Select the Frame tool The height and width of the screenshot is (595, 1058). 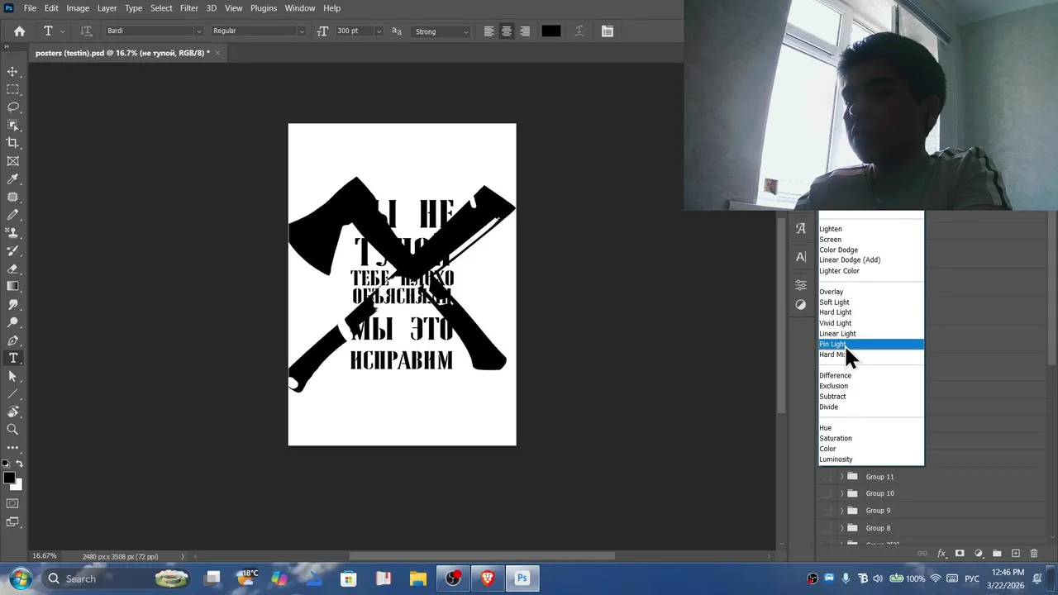12,161
